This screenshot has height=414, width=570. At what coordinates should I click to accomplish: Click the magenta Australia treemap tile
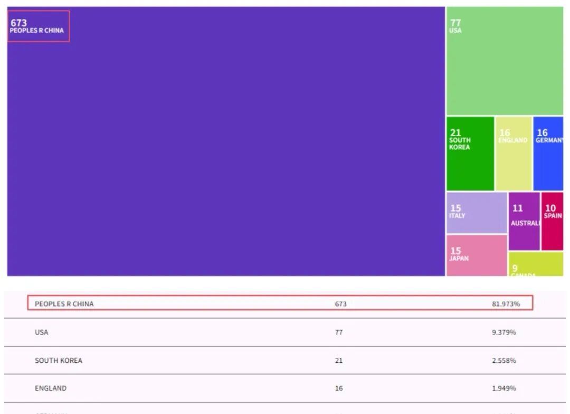point(524,221)
